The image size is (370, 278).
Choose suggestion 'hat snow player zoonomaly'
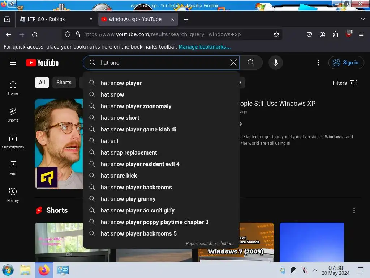(x=161, y=106)
